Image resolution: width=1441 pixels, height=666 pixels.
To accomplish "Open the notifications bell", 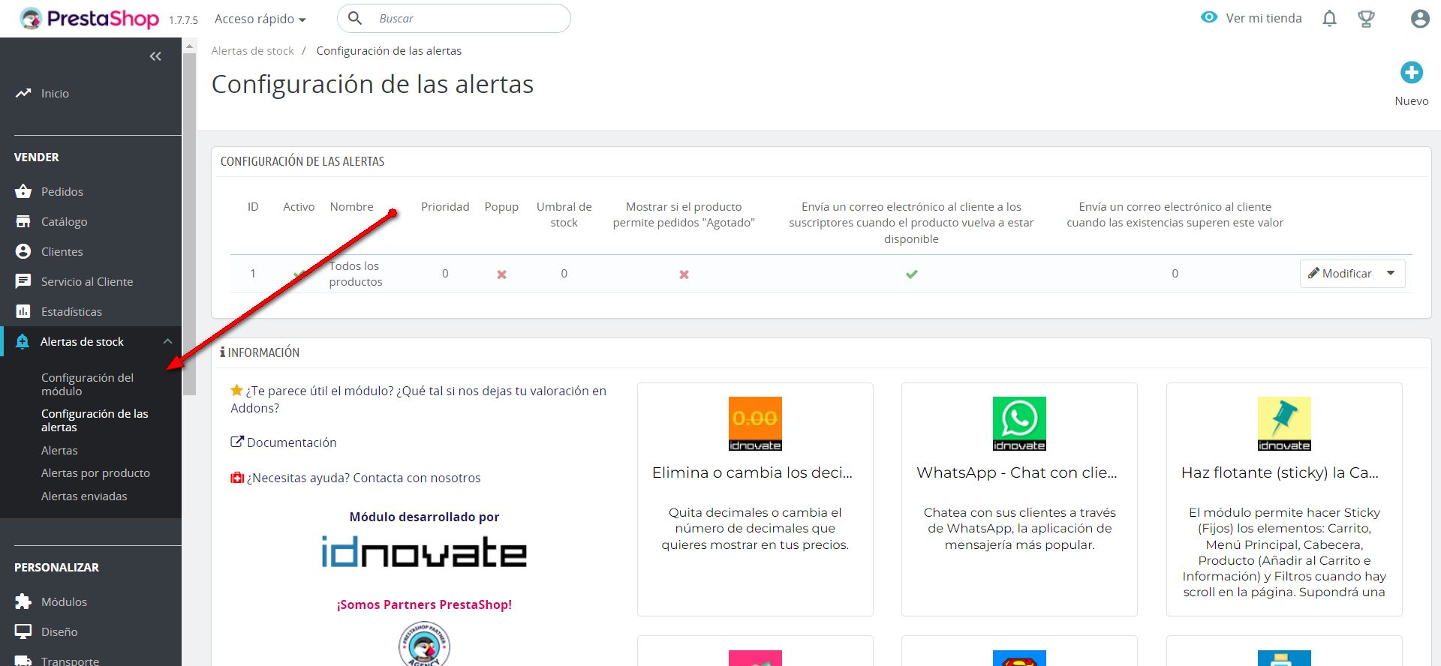I will click(1329, 18).
